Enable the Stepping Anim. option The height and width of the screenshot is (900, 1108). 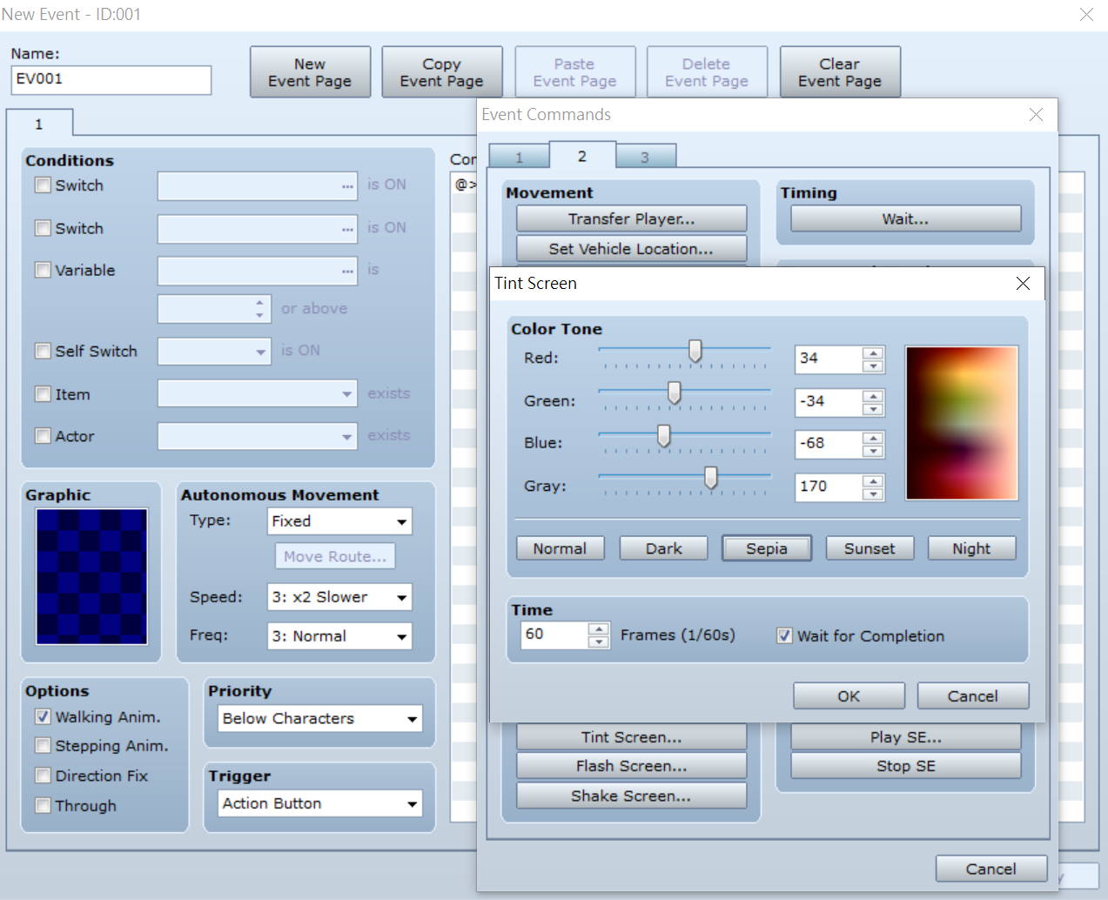tap(43, 745)
